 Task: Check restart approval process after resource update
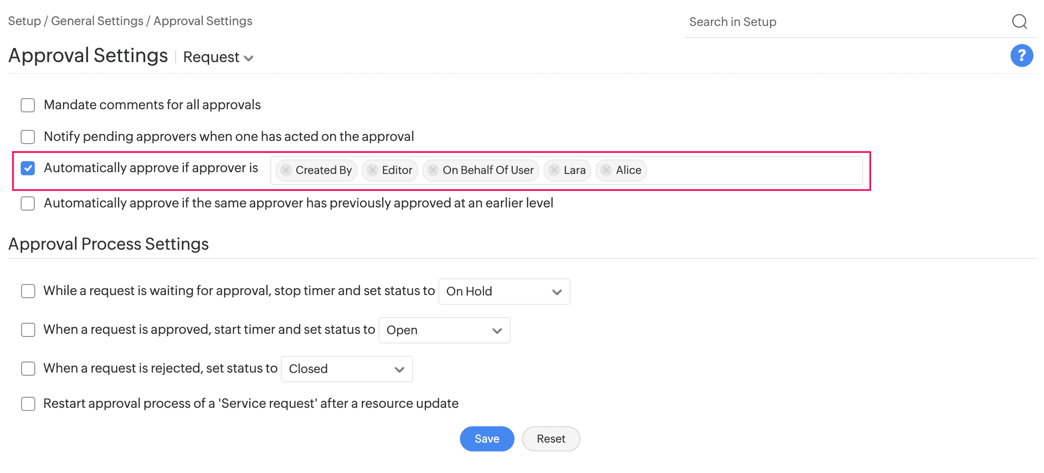point(27,403)
